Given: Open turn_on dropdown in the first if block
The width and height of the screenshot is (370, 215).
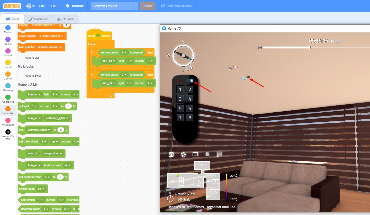Looking at the screenshot, I should point(107,61).
